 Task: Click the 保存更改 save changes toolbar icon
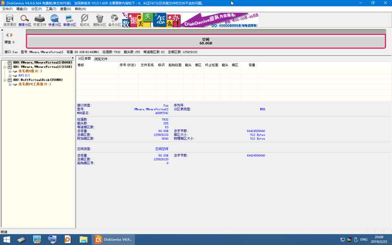[x=9, y=21]
